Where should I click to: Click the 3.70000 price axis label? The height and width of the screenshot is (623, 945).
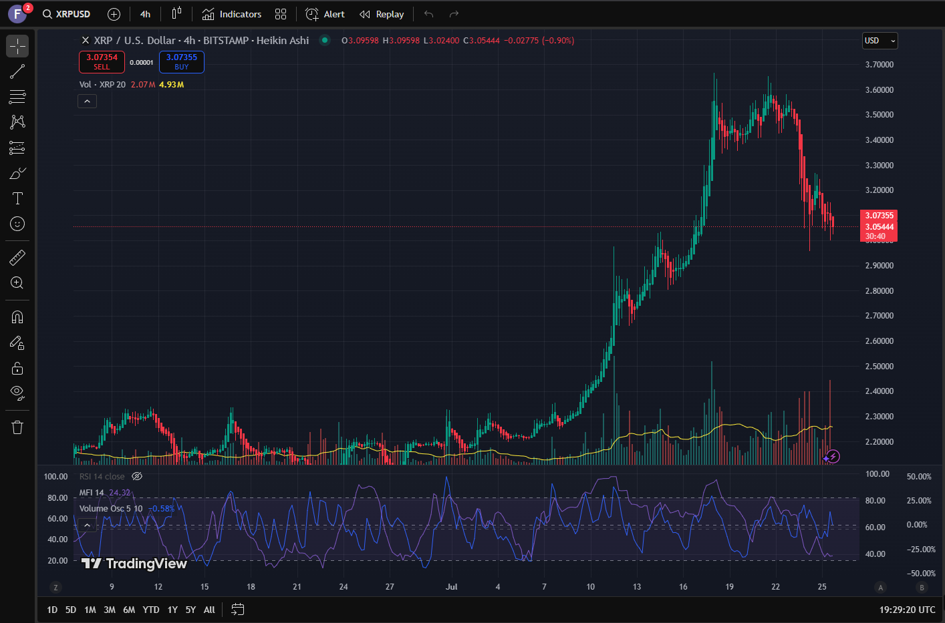coord(880,65)
